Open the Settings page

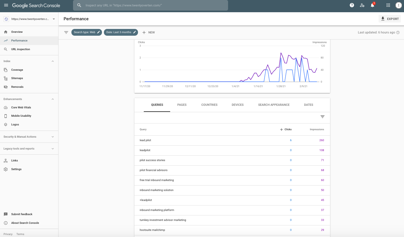[x=16, y=169]
